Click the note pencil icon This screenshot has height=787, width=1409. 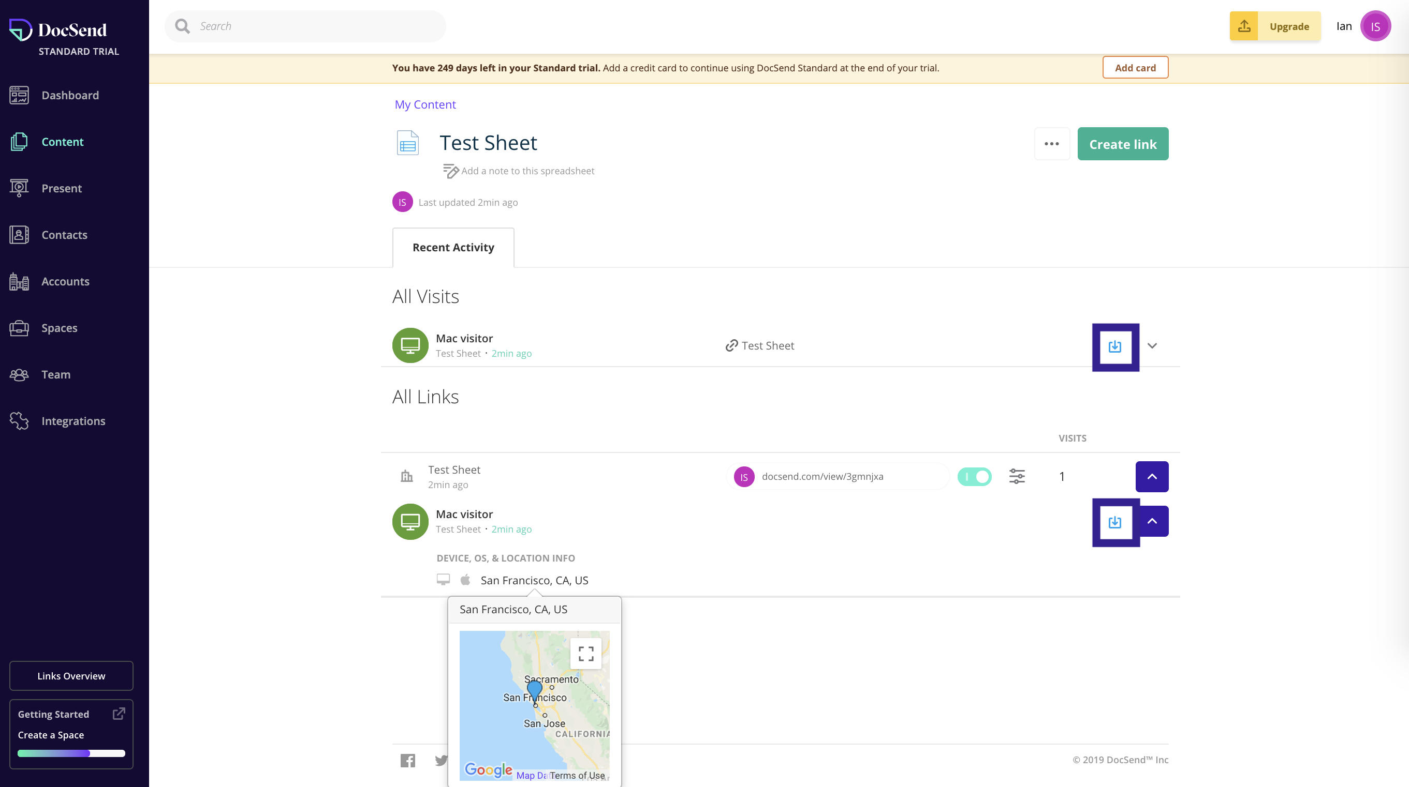point(451,171)
